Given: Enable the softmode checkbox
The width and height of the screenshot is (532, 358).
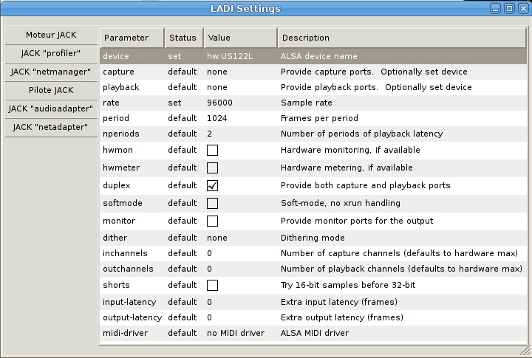Looking at the screenshot, I should pyautogui.click(x=213, y=203).
